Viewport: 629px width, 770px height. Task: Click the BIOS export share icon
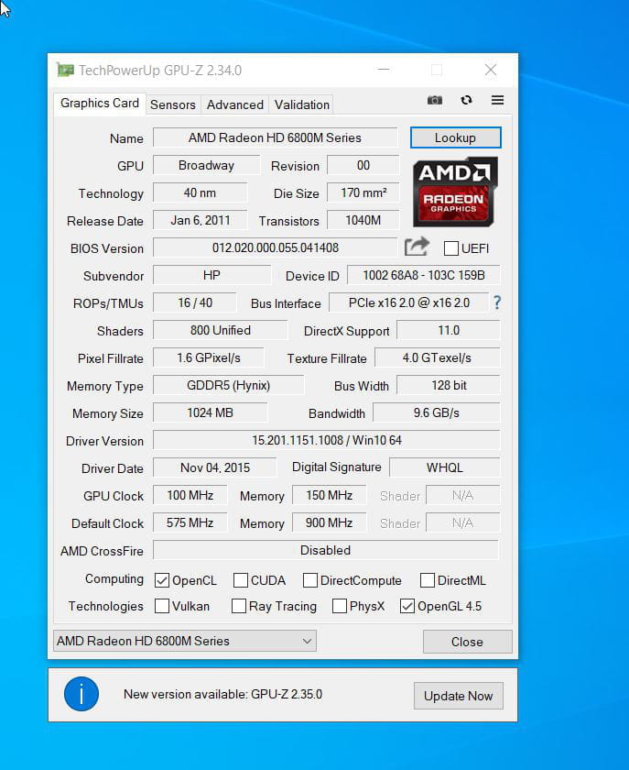[x=417, y=247]
